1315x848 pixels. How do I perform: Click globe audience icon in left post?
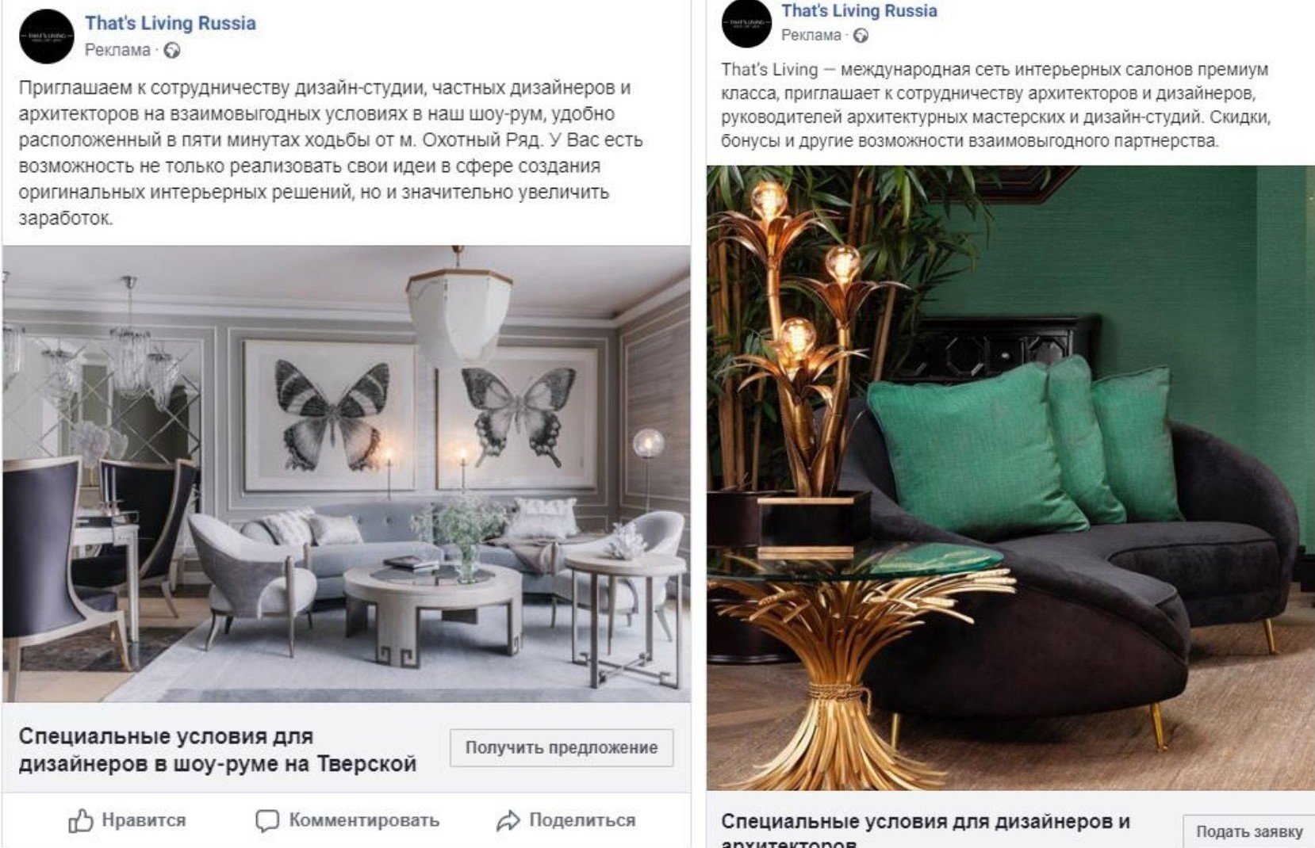(172, 51)
